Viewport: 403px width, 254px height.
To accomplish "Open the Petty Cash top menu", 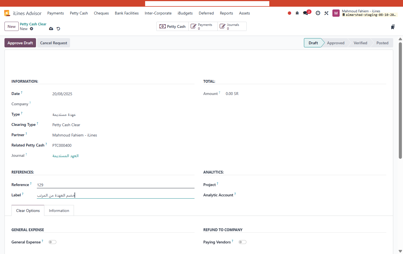I will point(79,13).
